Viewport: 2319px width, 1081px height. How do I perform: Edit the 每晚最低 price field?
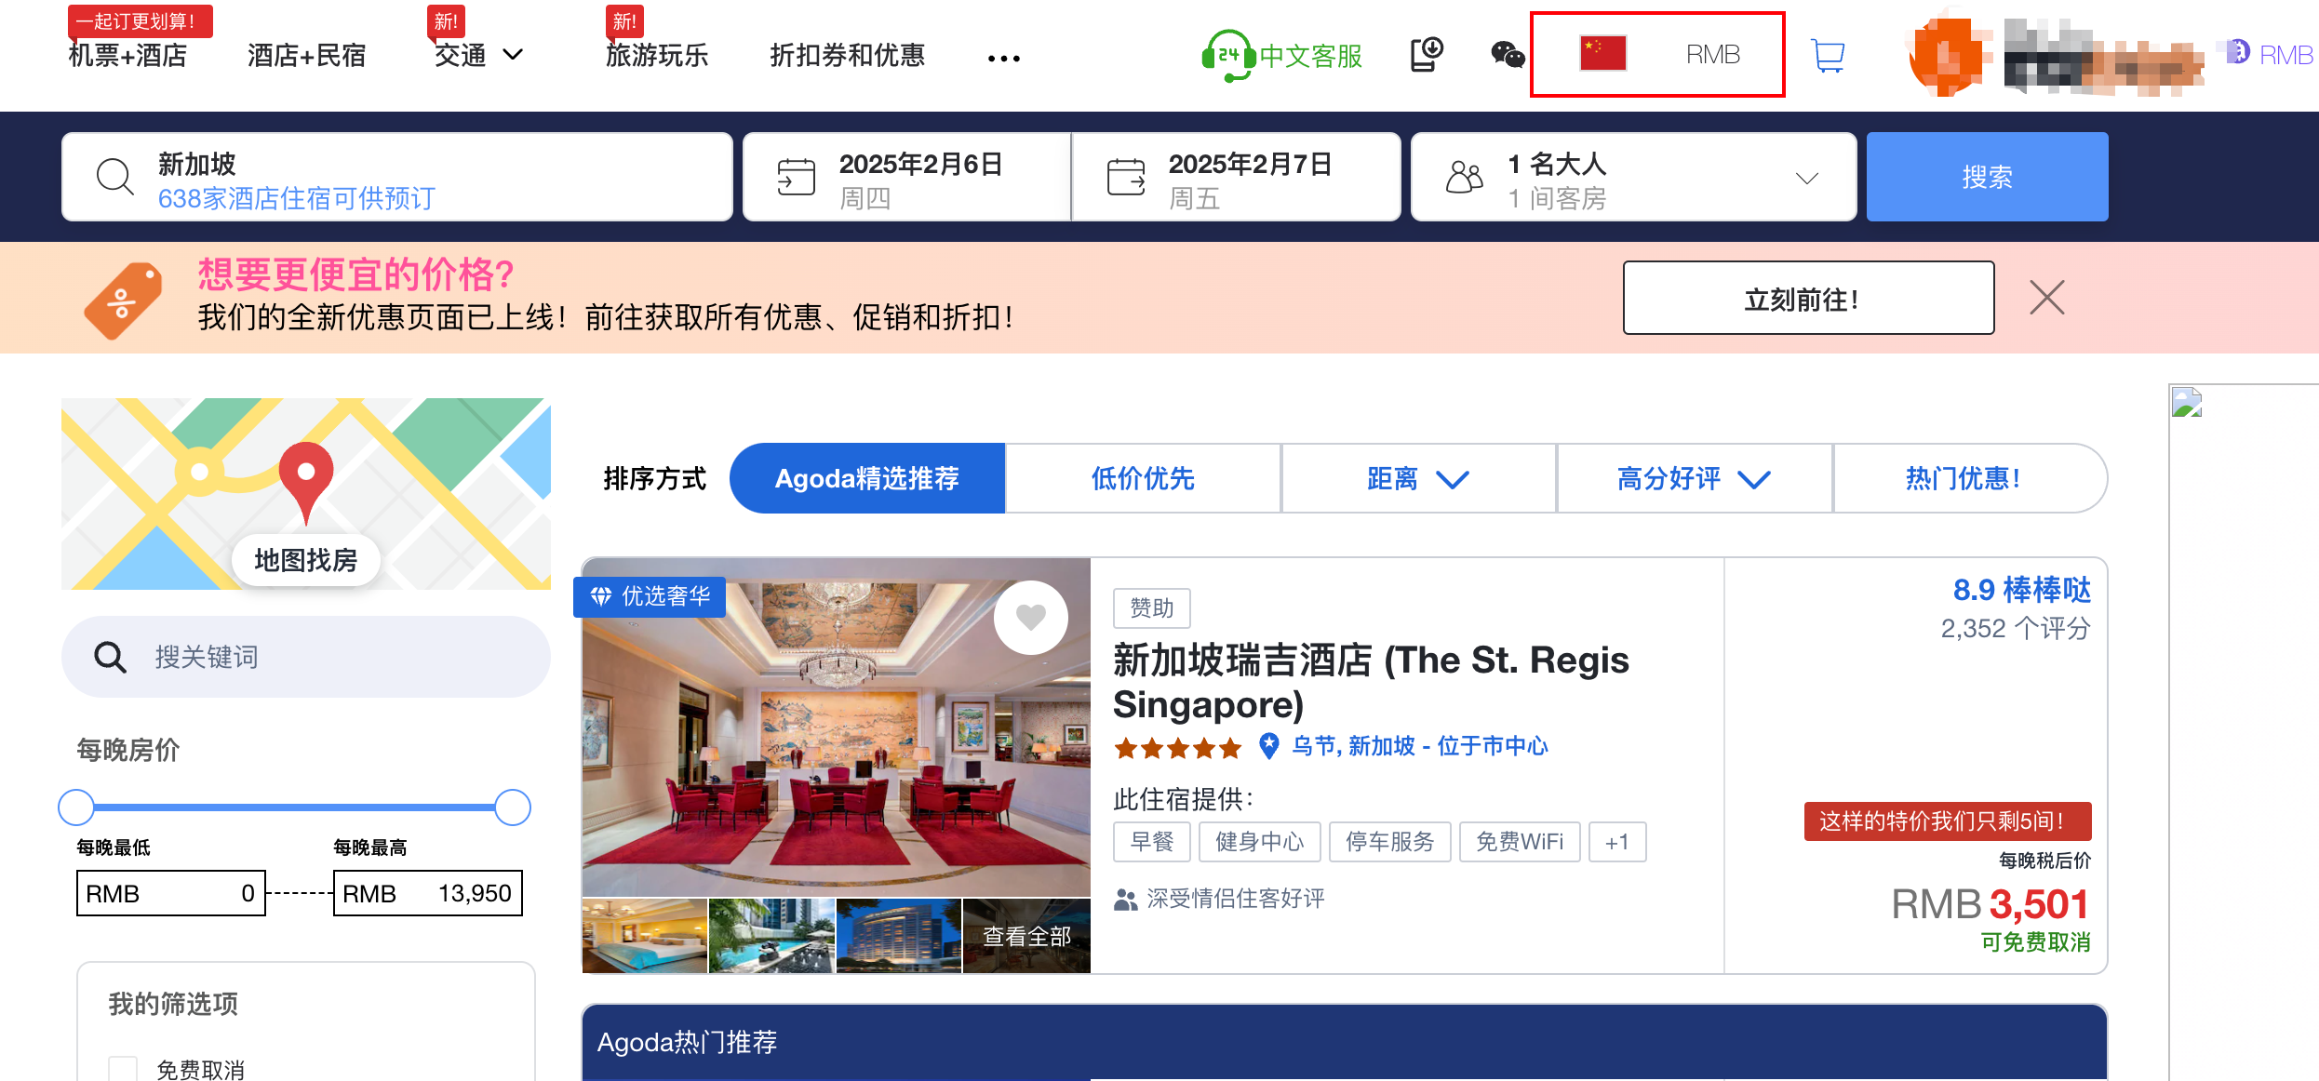[x=171, y=893]
